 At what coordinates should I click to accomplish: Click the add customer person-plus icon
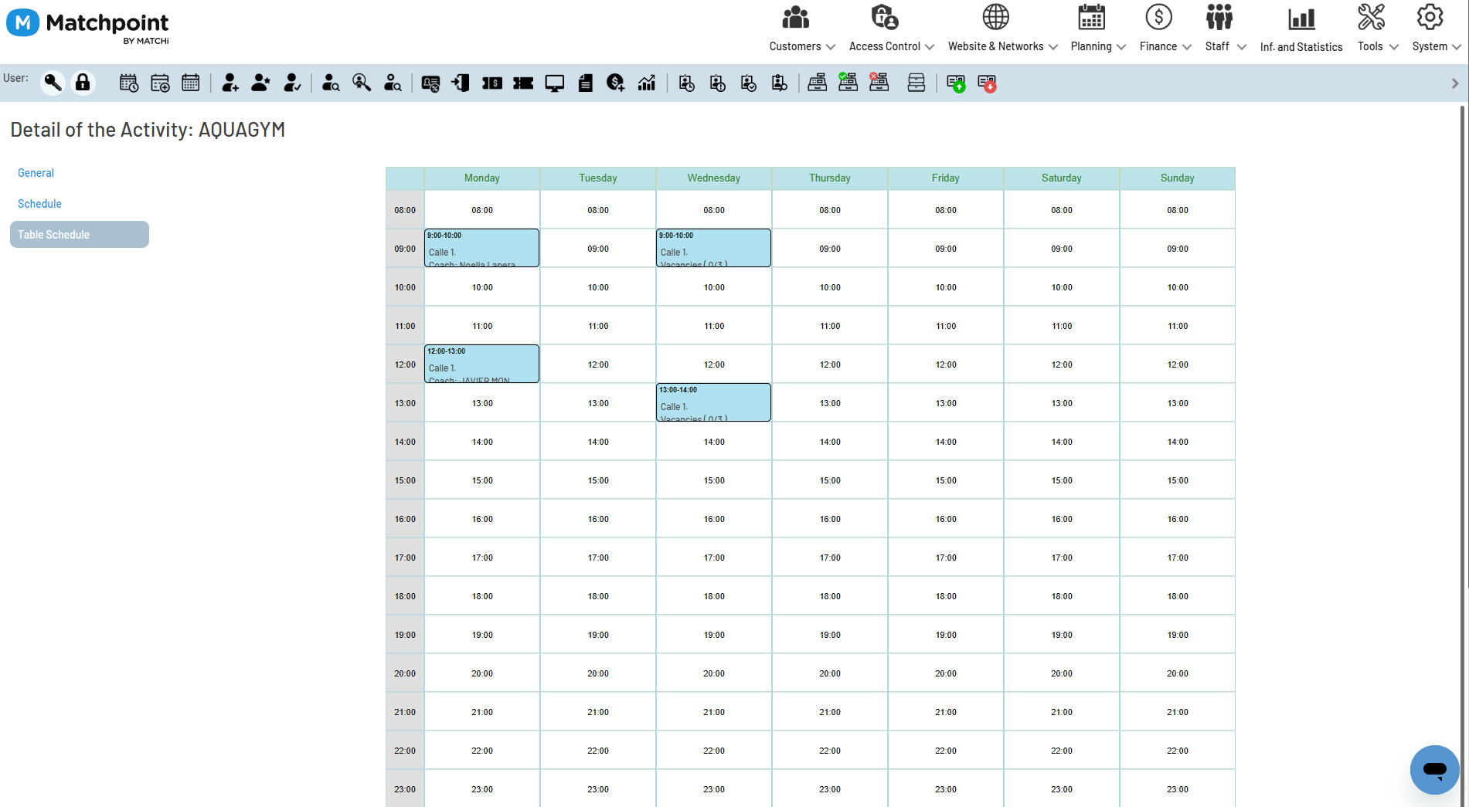pyautogui.click(x=230, y=83)
